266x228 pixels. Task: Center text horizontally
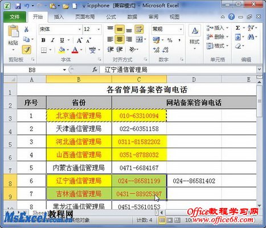point(120,39)
